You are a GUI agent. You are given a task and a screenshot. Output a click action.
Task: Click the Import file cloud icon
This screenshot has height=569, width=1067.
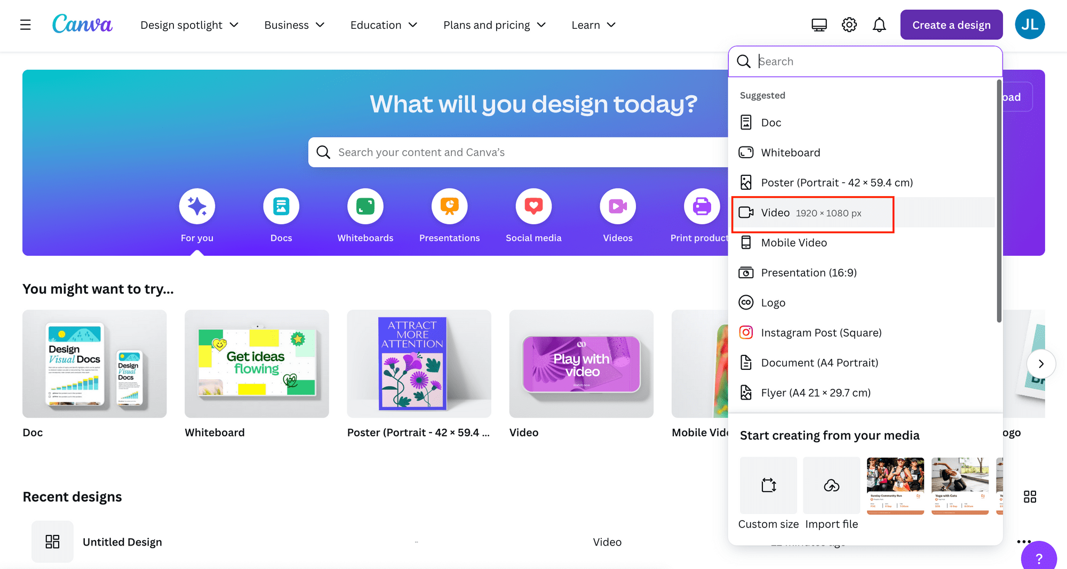[831, 485]
